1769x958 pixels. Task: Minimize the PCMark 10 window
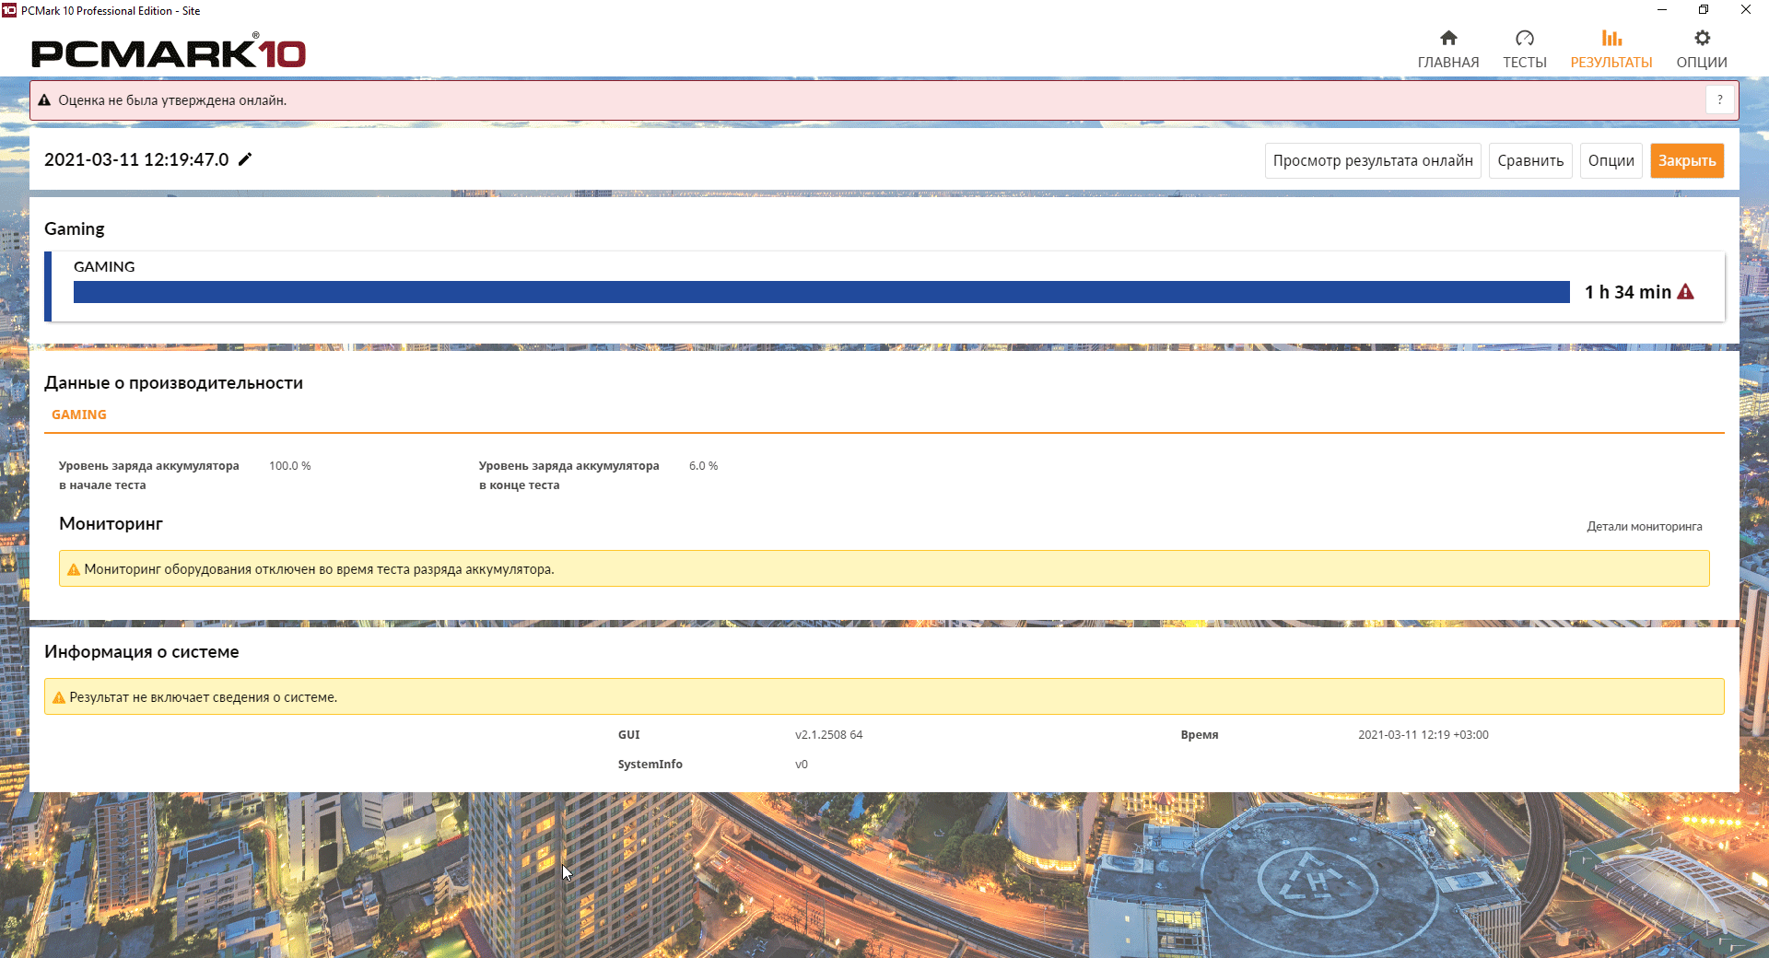(1662, 10)
